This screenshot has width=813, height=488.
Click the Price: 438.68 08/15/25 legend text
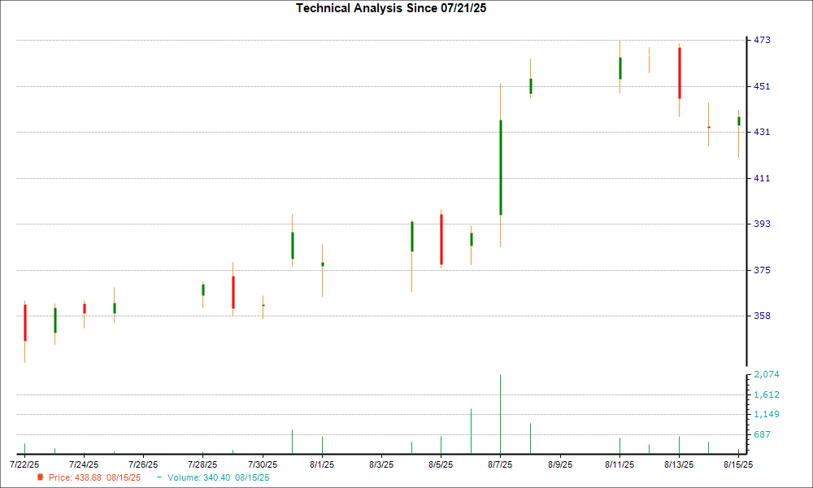coord(94,477)
